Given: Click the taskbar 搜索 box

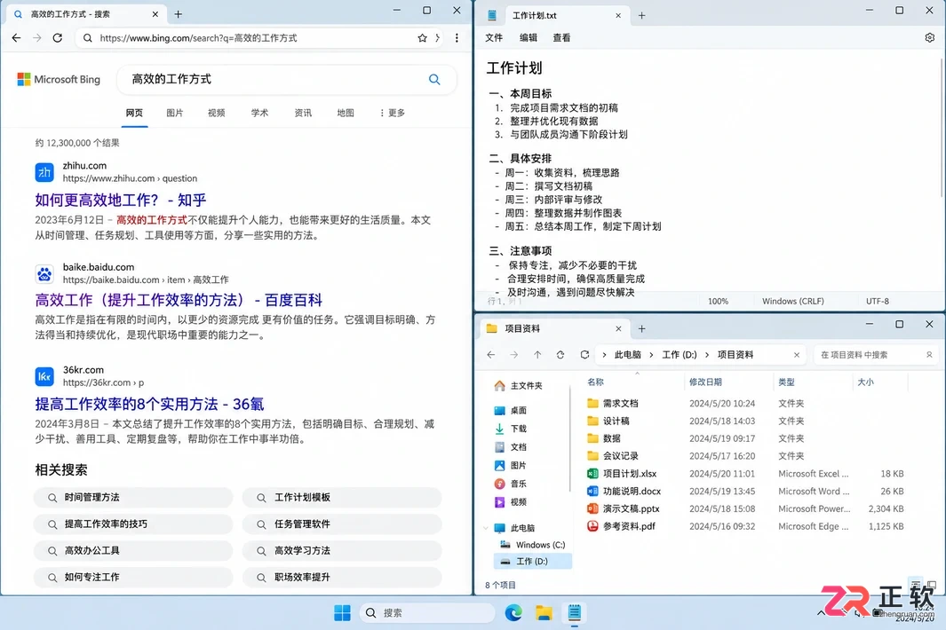Looking at the screenshot, I should (427, 612).
